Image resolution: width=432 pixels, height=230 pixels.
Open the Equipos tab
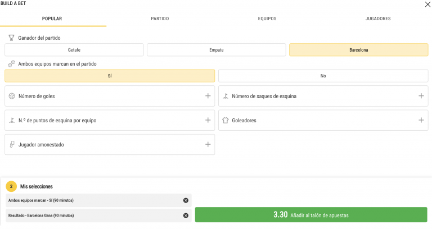(267, 19)
